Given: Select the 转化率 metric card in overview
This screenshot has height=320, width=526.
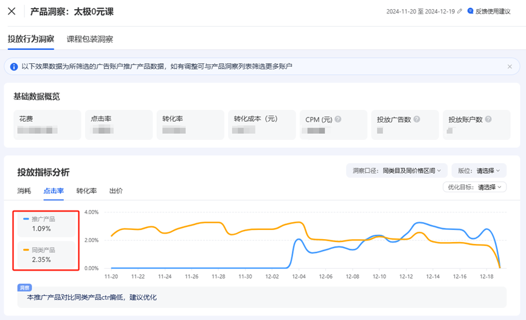Looking at the screenshot, I should [x=190, y=125].
